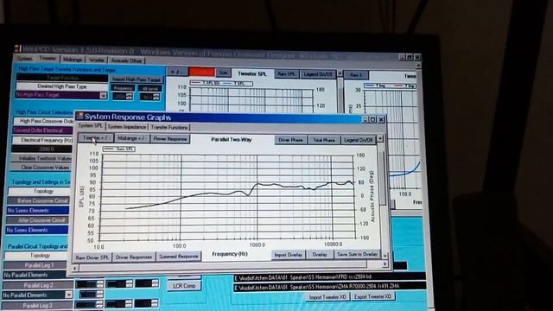Switch to System Impedance tab
553x311 pixels.
(x=127, y=127)
